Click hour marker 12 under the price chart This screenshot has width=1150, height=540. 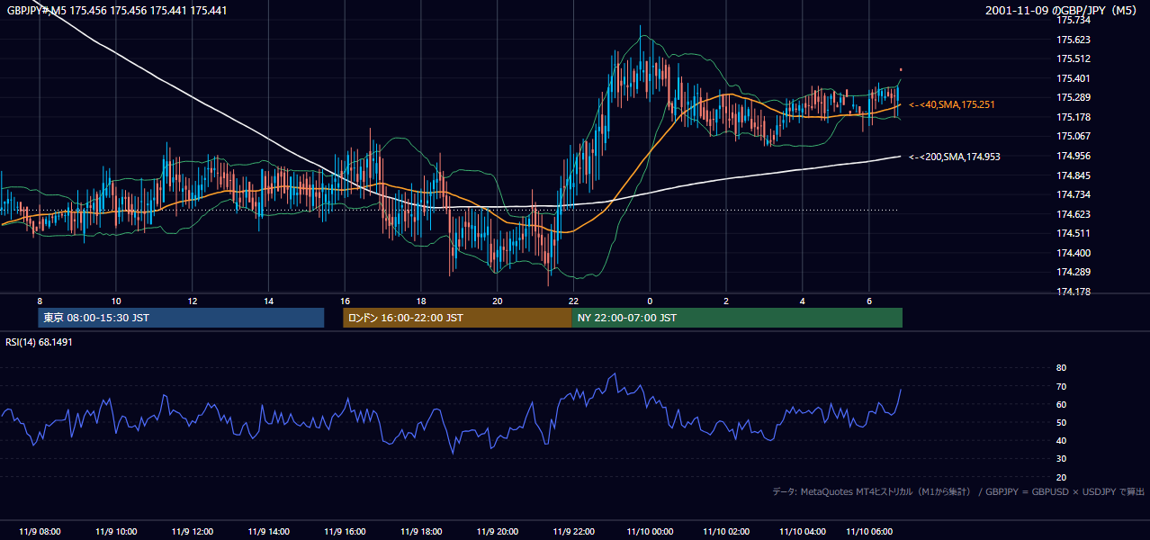coord(193,301)
